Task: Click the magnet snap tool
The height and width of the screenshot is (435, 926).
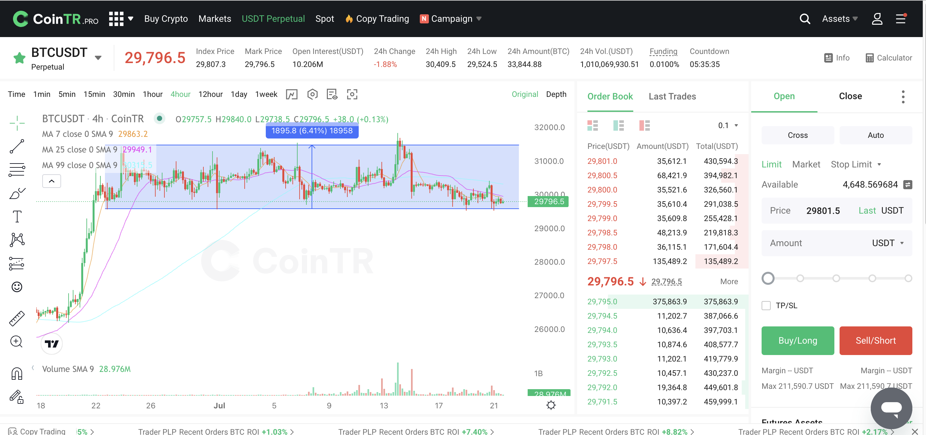Action: point(17,374)
